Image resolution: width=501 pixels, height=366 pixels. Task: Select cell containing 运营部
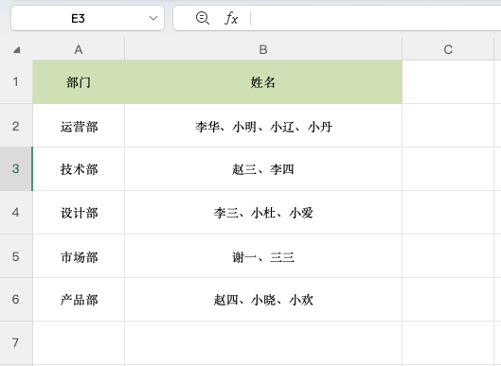tap(79, 126)
